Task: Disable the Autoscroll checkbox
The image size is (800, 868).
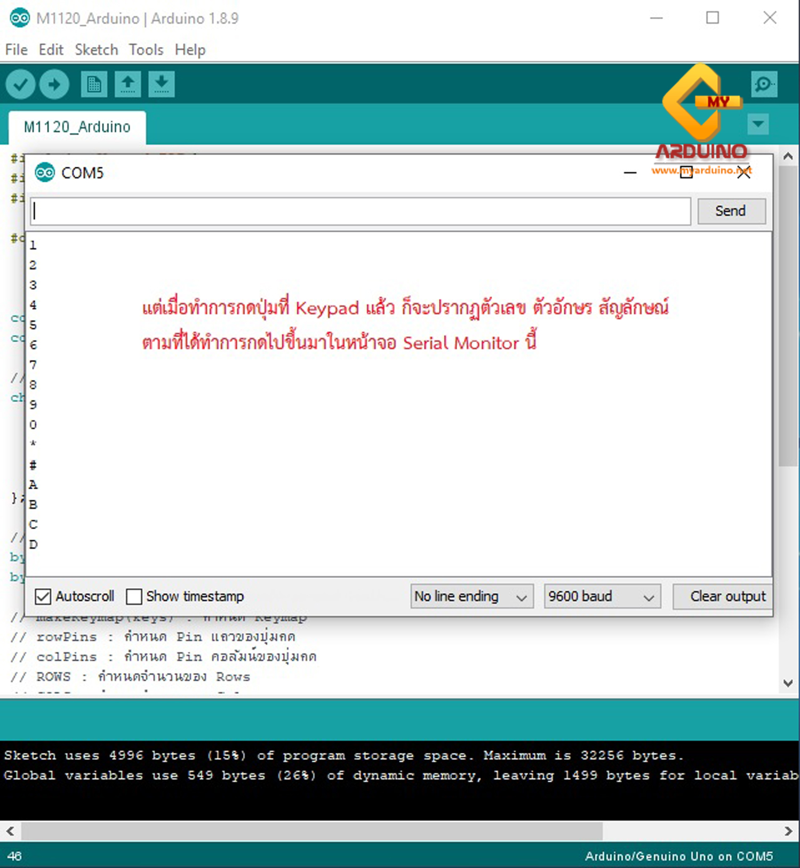Action: coord(43,596)
